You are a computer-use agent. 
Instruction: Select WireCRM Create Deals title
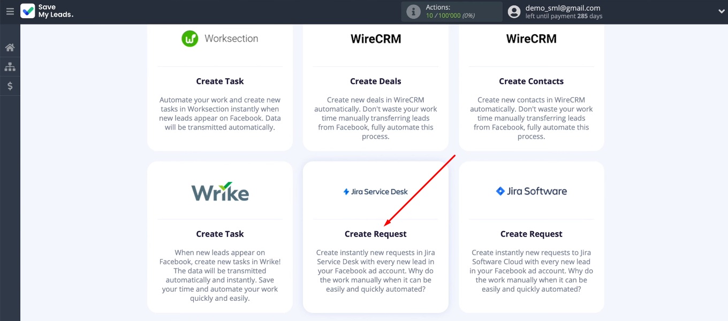tap(376, 81)
